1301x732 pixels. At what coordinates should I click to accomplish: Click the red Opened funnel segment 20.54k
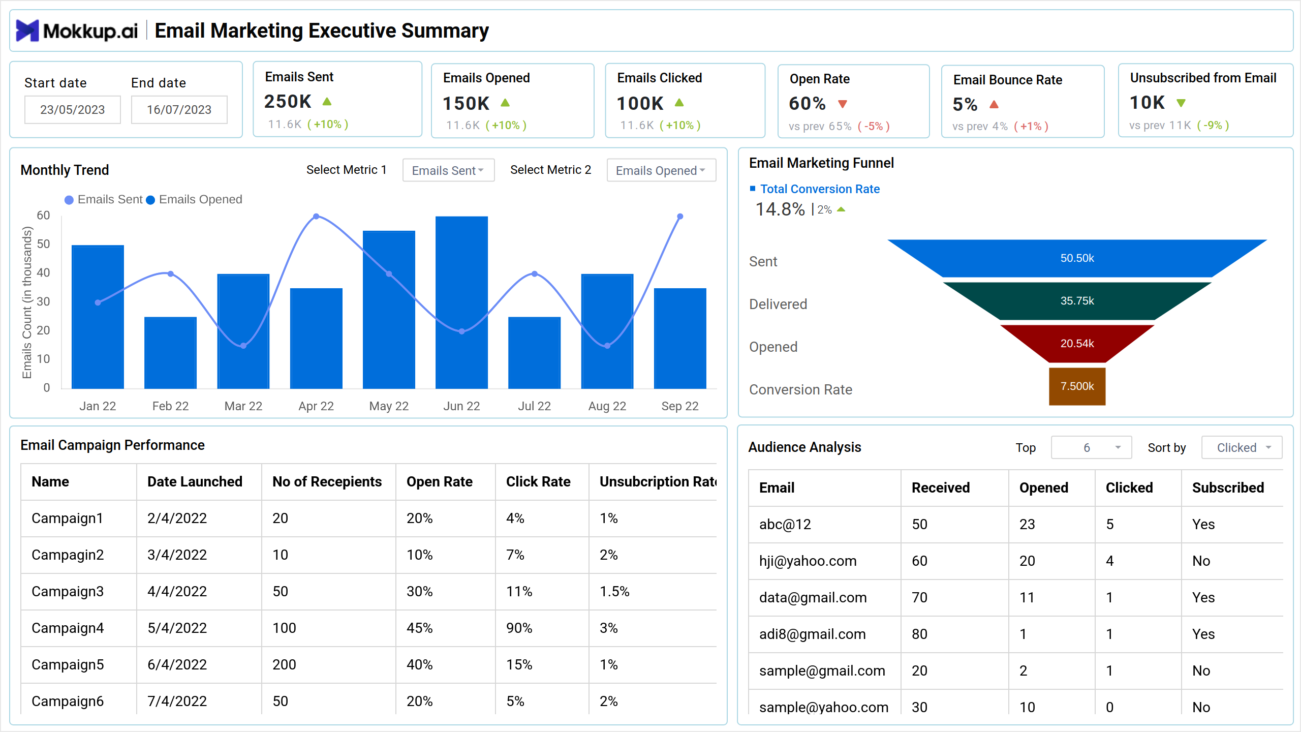coord(1077,344)
